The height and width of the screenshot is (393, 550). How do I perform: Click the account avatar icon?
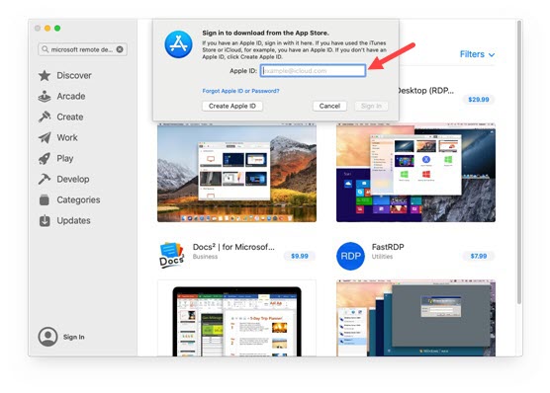pos(47,337)
